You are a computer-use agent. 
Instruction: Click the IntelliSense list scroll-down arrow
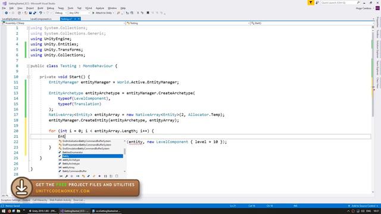coord(124,171)
